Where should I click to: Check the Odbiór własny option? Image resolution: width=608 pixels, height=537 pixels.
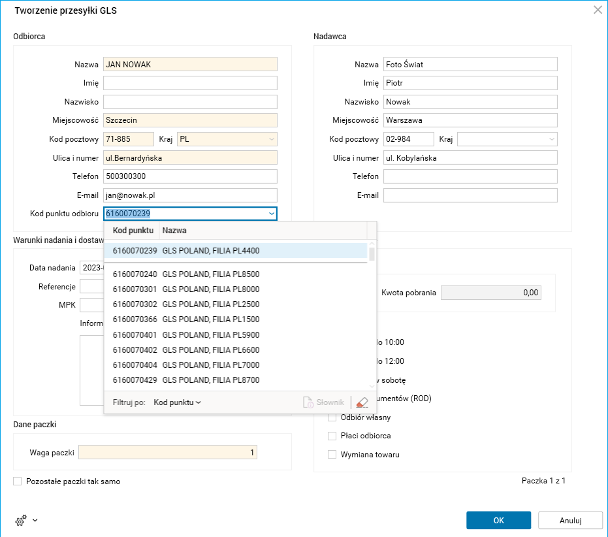[x=332, y=417]
